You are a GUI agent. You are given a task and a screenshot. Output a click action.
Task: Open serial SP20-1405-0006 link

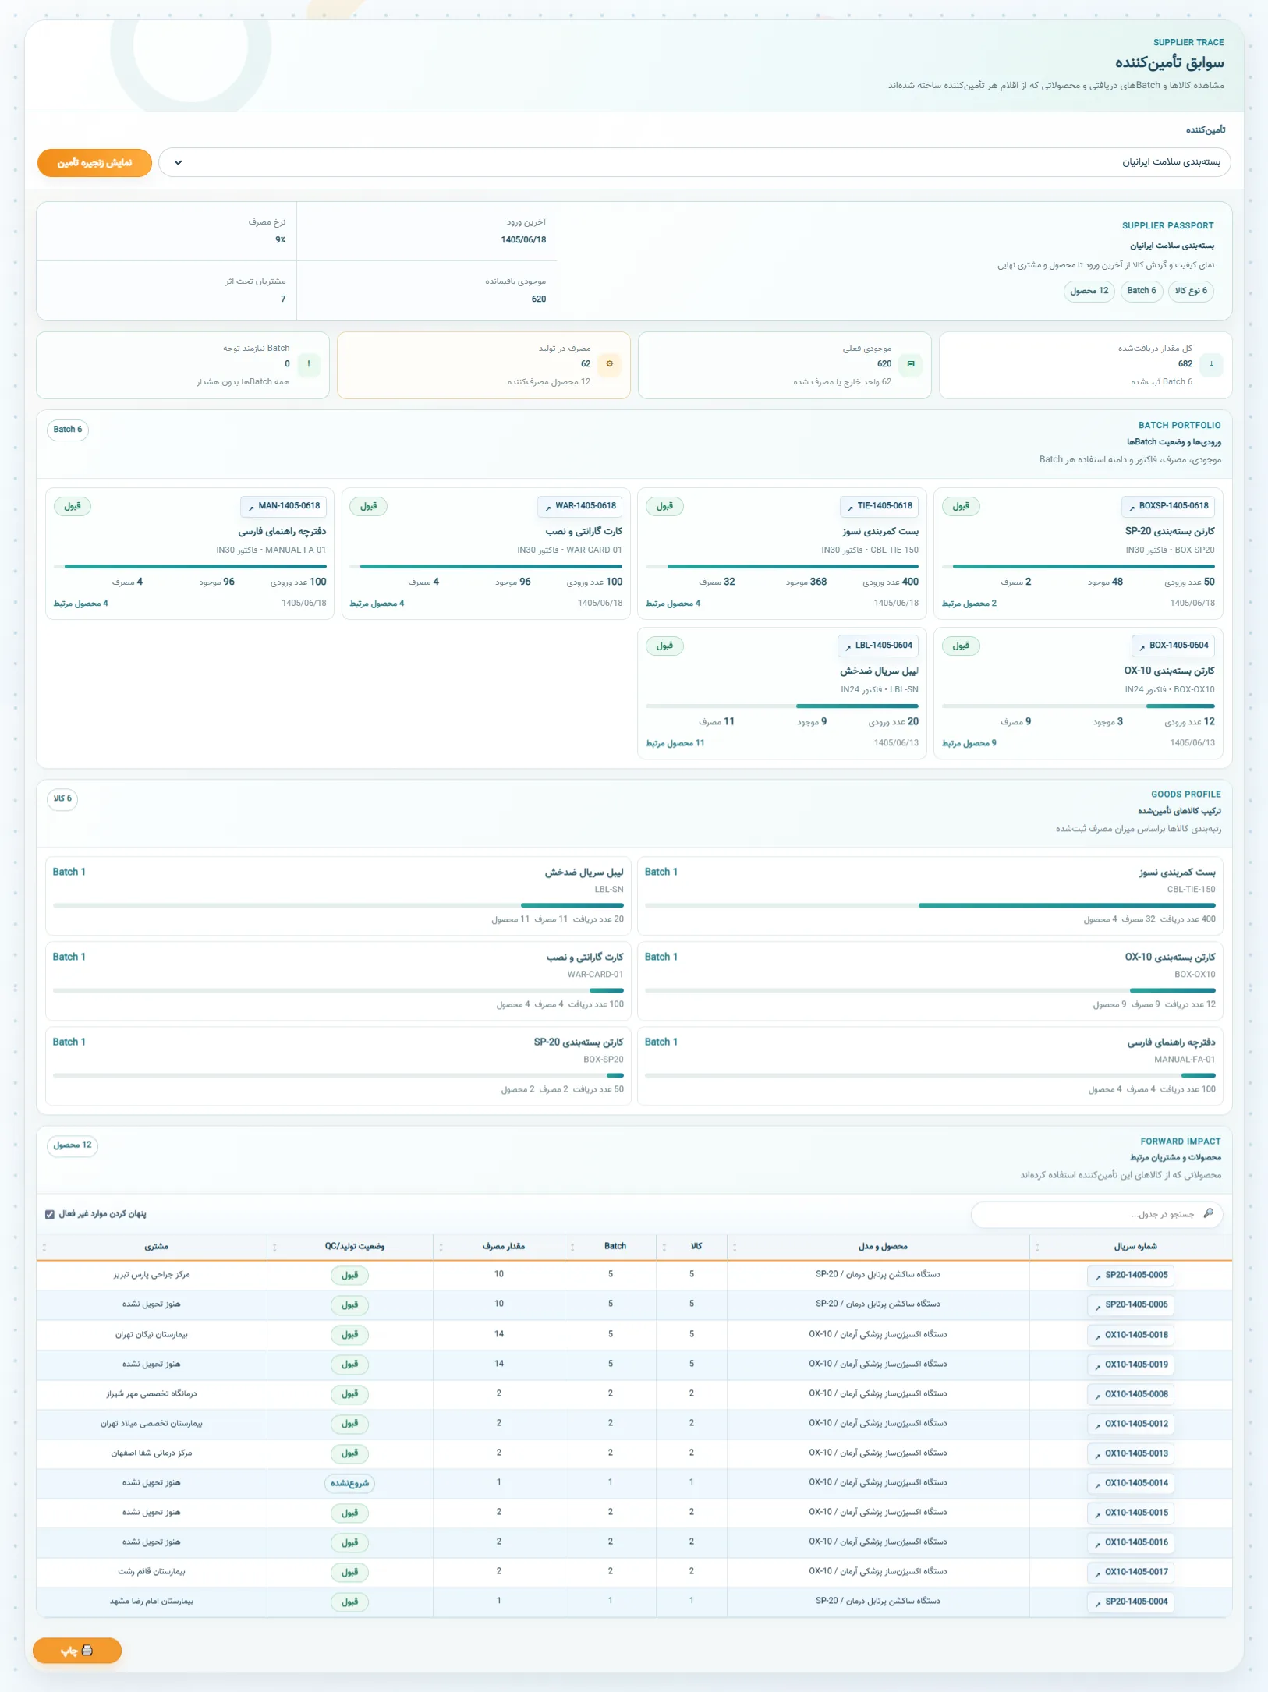coord(1131,1305)
